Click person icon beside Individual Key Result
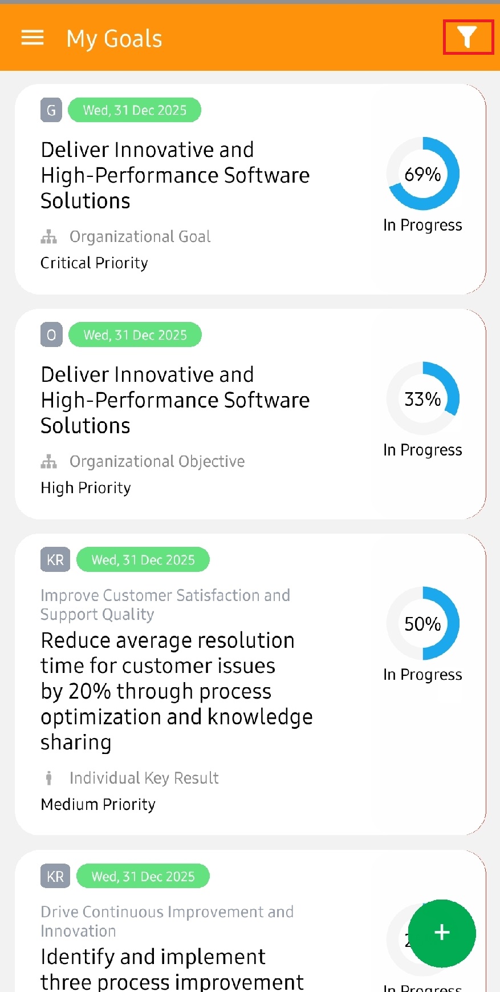This screenshot has width=500, height=992. 49,777
